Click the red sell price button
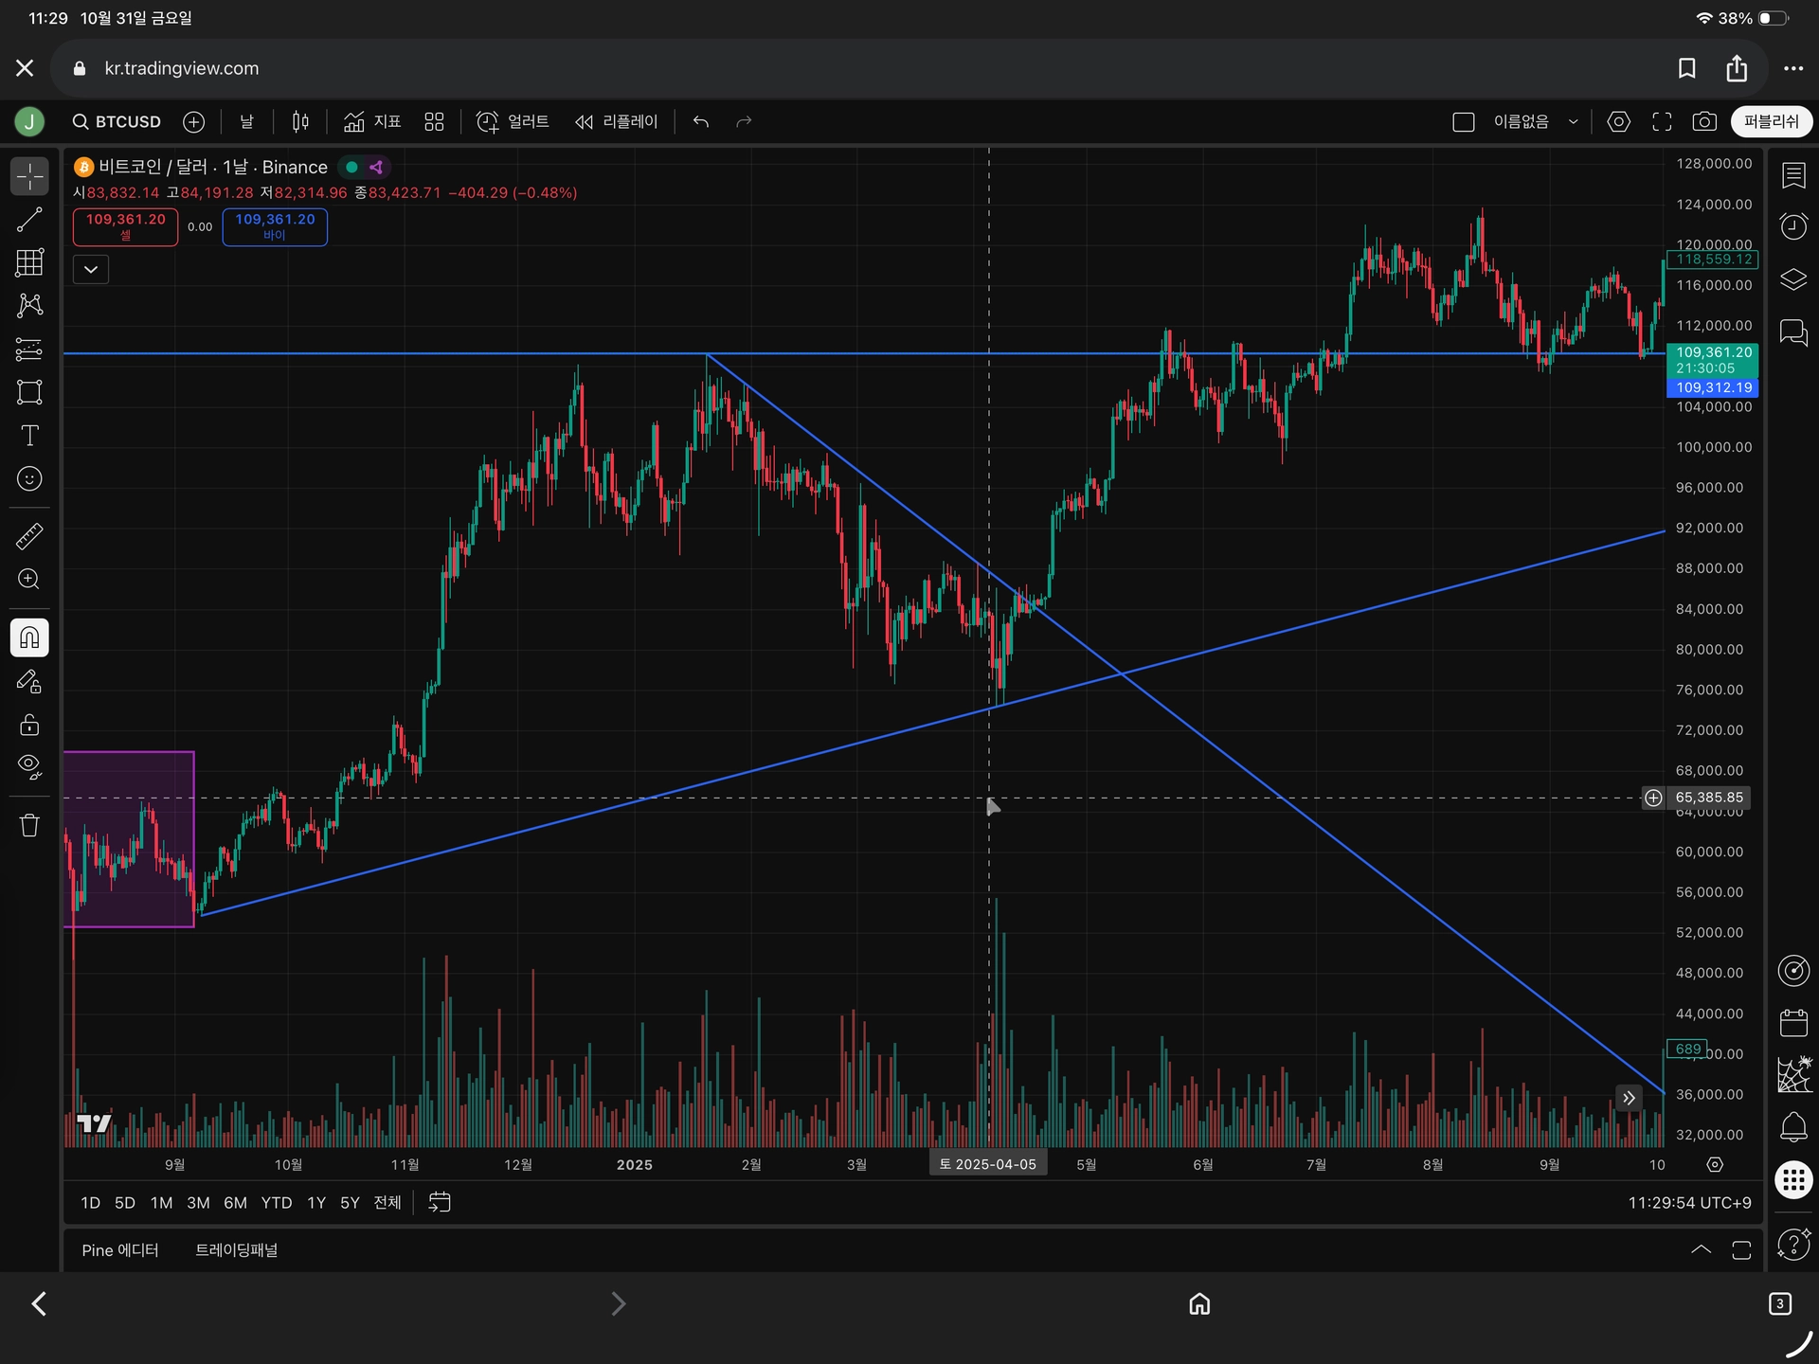Viewport: 1819px width, 1364px height. (125, 226)
